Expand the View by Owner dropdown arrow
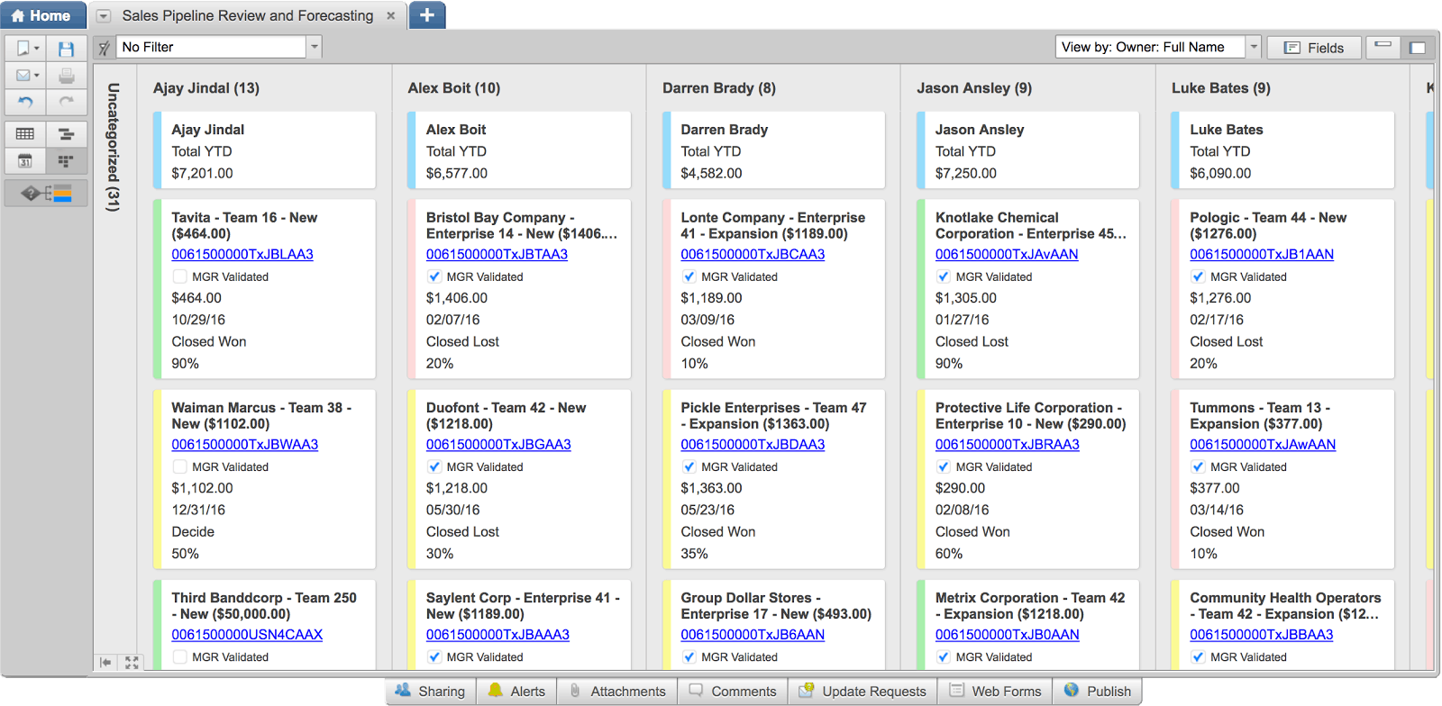The image size is (1442, 706). tap(1253, 47)
